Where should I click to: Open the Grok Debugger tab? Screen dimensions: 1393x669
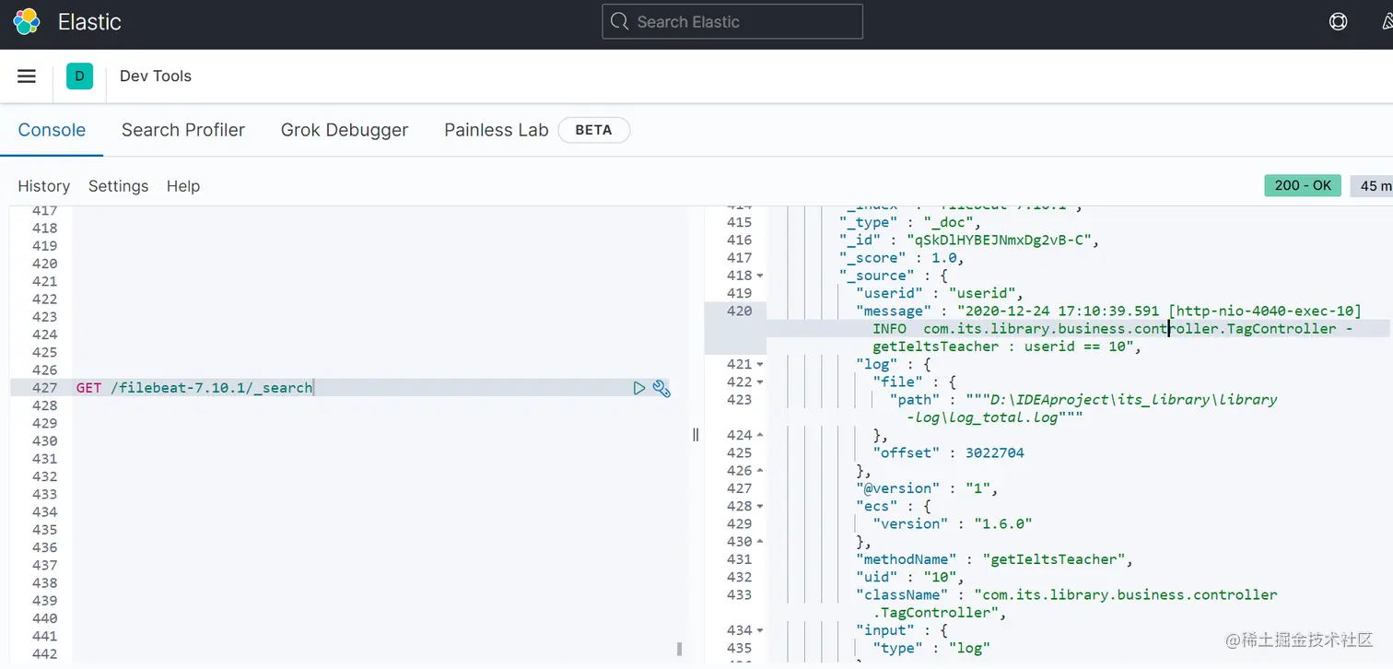pyautogui.click(x=345, y=130)
